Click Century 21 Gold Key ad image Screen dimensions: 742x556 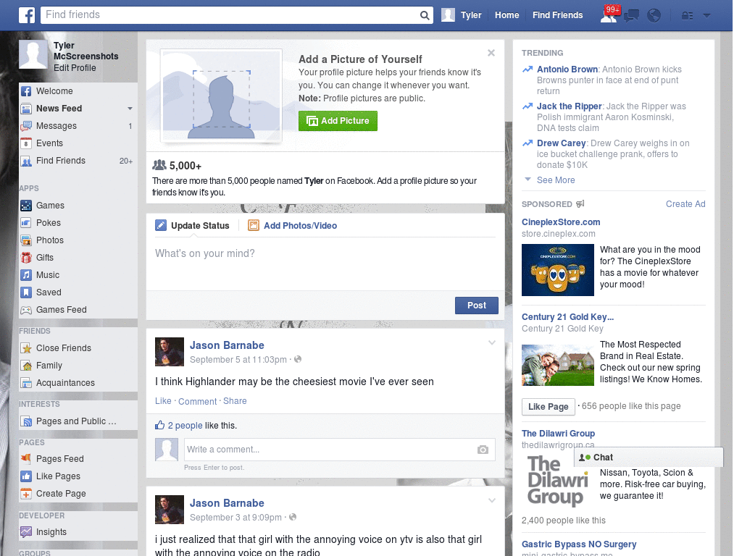pyautogui.click(x=557, y=365)
